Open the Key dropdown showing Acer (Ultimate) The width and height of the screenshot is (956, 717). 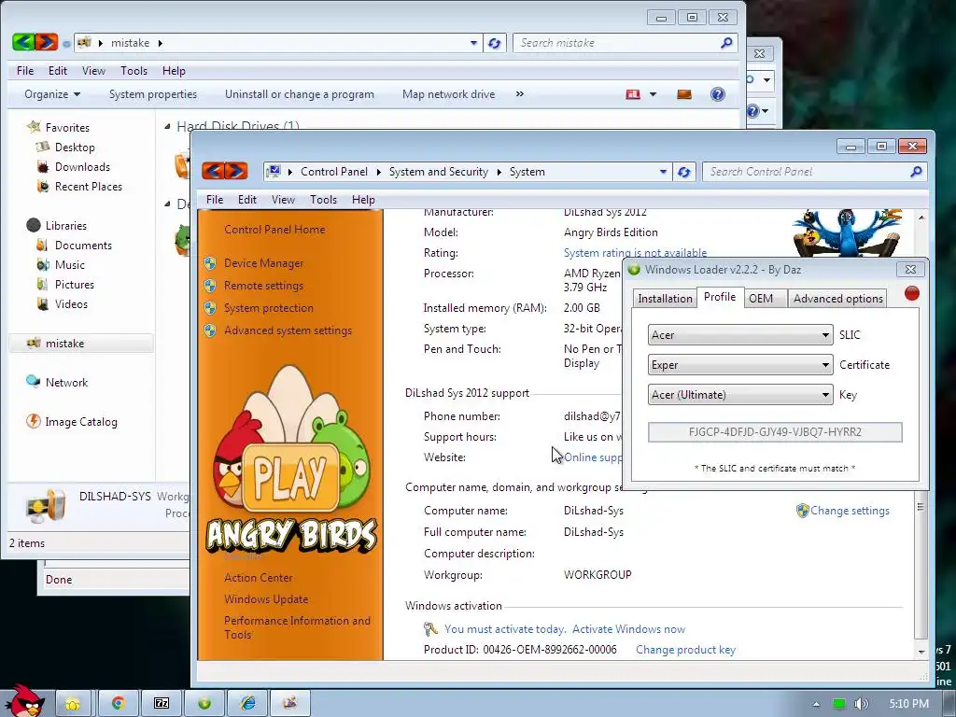(740, 395)
